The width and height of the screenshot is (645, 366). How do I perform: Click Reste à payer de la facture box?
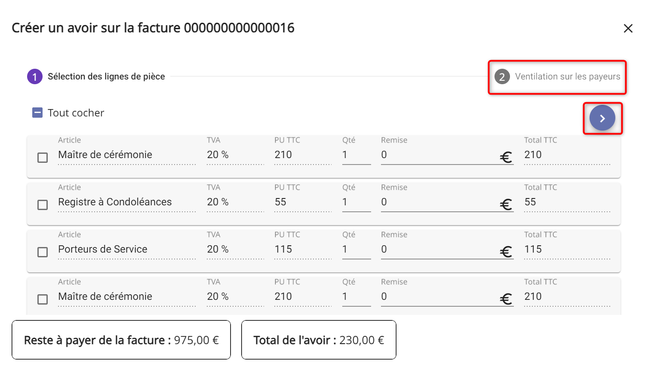tap(121, 340)
